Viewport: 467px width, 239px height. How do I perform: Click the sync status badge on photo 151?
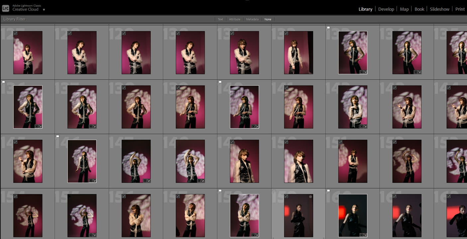pyautogui.click(x=340, y=142)
